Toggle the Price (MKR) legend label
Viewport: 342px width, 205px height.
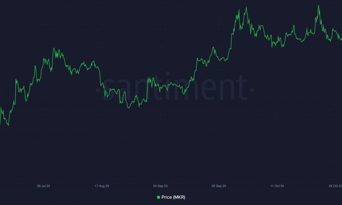click(173, 197)
